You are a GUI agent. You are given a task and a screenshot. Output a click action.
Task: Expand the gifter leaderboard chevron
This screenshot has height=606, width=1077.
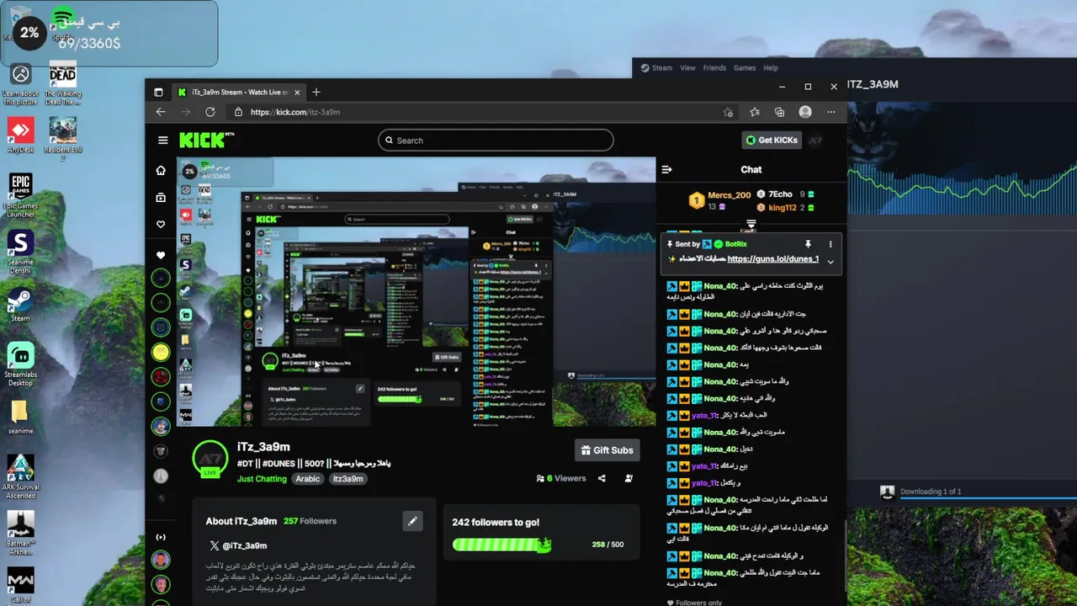click(751, 225)
